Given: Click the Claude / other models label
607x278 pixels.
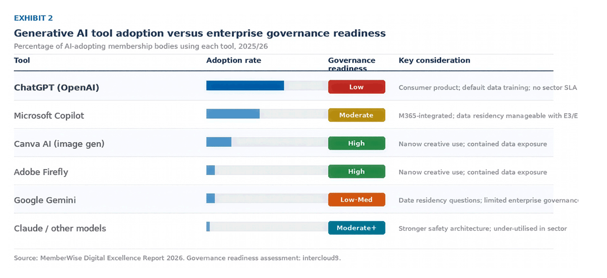Looking at the screenshot, I should [x=60, y=228].
